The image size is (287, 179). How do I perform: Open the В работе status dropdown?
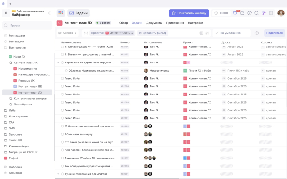pos(103,23)
